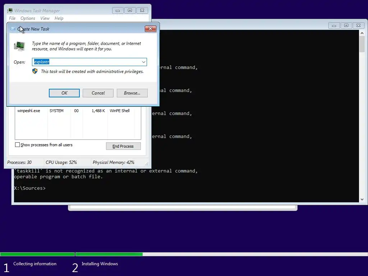
Task: Expand the Open combo box dropdown arrow
Action: (x=144, y=62)
